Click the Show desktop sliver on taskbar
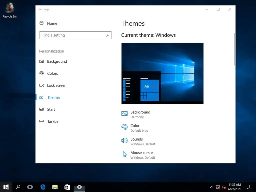The width and height of the screenshot is (256, 192). [x=255, y=187]
